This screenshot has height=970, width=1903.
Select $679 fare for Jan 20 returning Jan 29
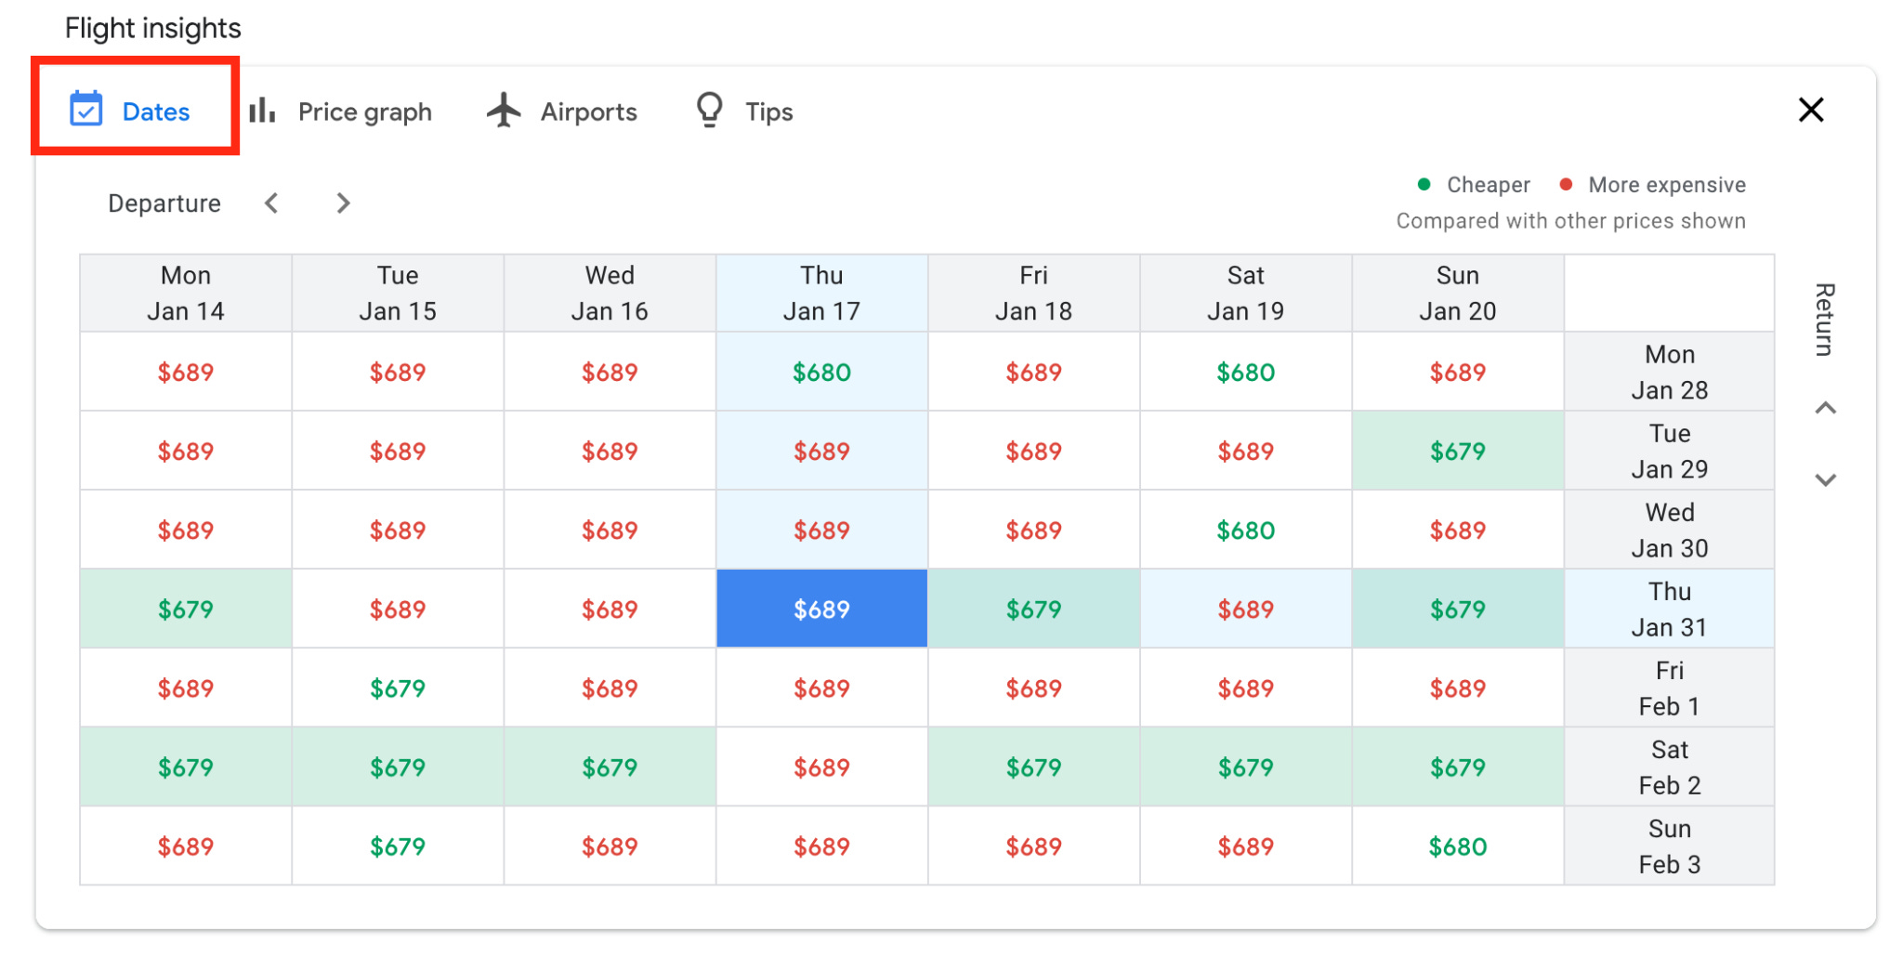tap(1457, 451)
